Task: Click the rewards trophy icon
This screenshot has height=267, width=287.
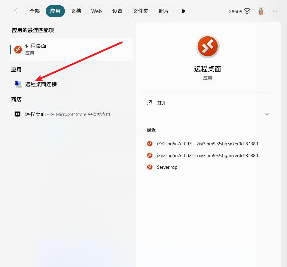Action: pyautogui.click(x=247, y=11)
